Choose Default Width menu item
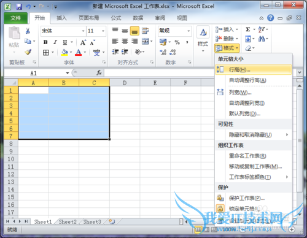 (x=254, y=113)
